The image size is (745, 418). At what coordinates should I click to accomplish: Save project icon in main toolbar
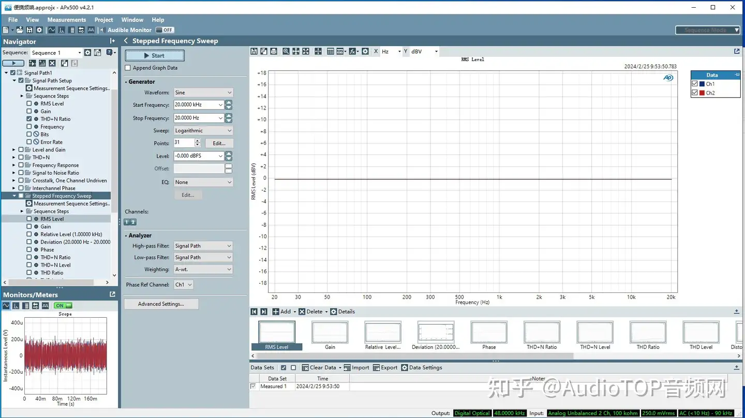(29, 30)
